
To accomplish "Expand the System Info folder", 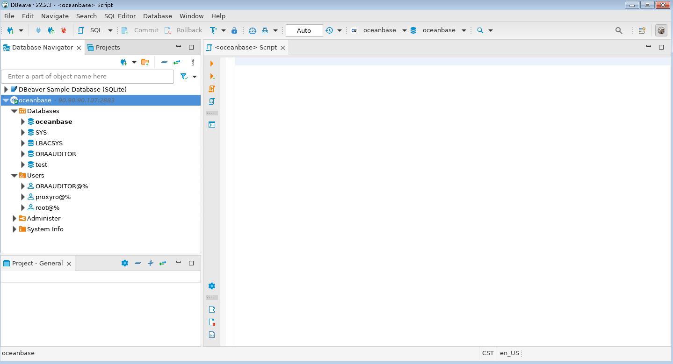I will click(14, 229).
